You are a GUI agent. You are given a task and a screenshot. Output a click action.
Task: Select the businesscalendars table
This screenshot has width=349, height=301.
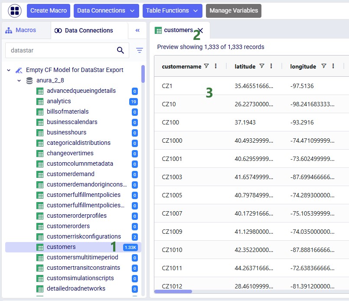tap(72, 122)
